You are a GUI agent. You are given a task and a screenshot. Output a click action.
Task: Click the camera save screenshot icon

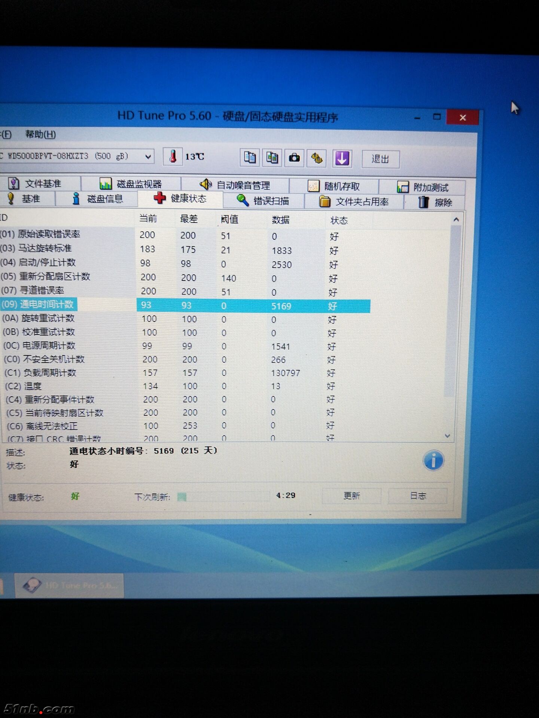click(x=294, y=158)
